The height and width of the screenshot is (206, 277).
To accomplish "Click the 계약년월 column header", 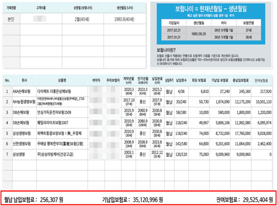I will pos(128,80).
